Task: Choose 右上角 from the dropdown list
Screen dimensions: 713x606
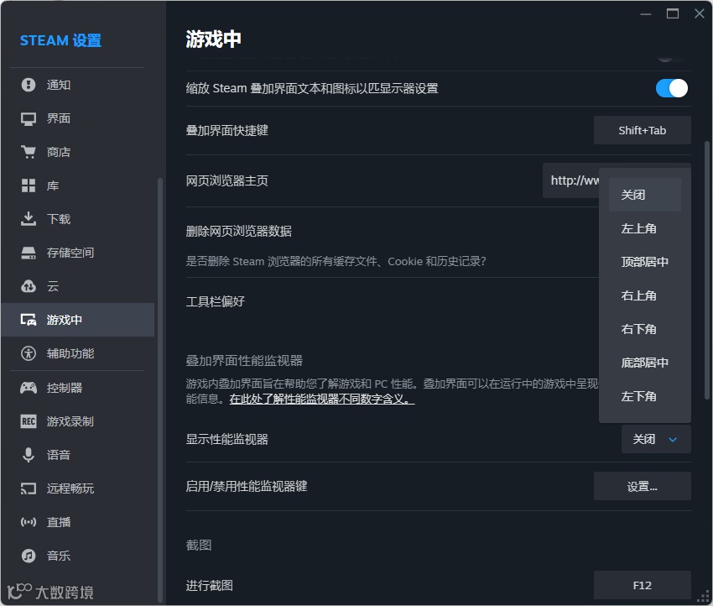Action: 645,295
